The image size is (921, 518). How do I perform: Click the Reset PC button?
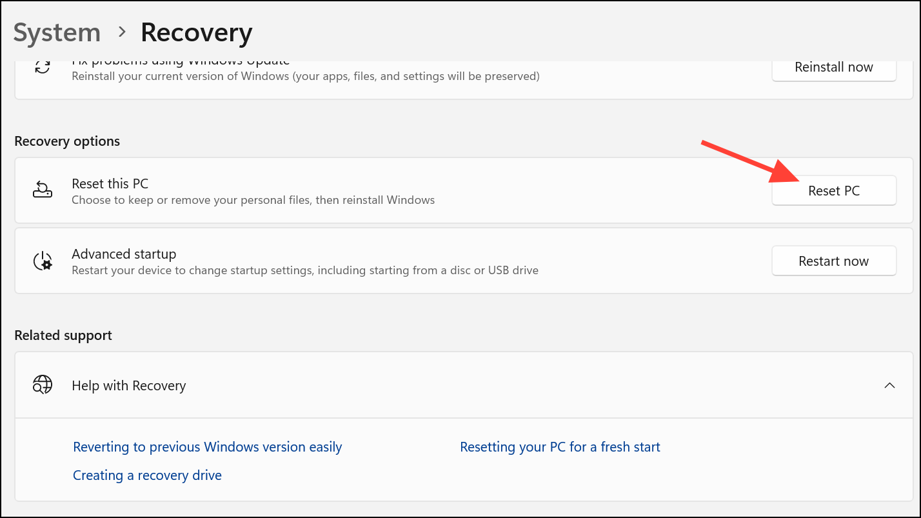pyautogui.click(x=834, y=191)
